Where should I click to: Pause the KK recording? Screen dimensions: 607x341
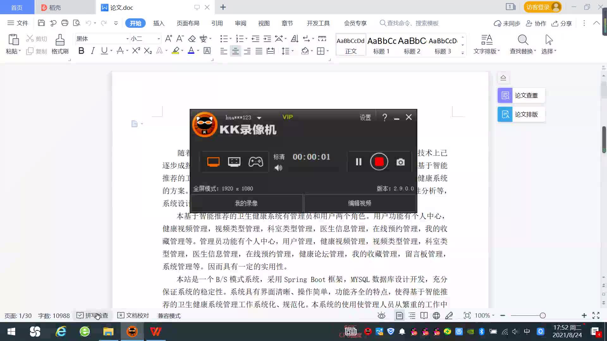click(x=359, y=162)
